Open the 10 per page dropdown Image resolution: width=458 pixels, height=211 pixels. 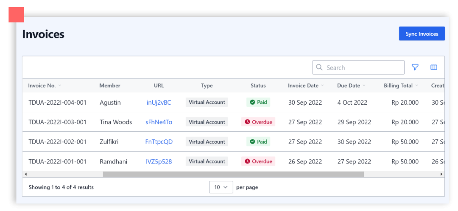click(x=221, y=187)
